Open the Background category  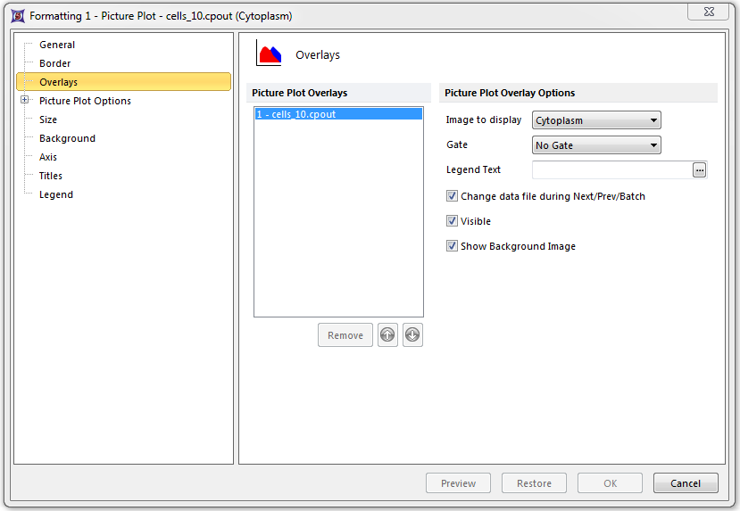coord(67,138)
